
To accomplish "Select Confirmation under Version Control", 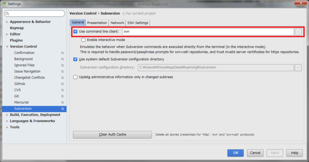I will coord(24,53).
